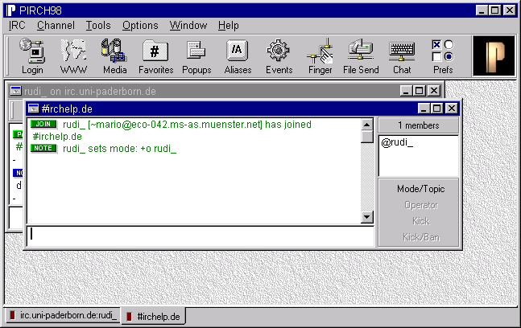521x328 pixels.
Task: Switch to the irc.uni-paderborn.de:rudi_ tab
Action: pyautogui.click(x=62, y=317)
